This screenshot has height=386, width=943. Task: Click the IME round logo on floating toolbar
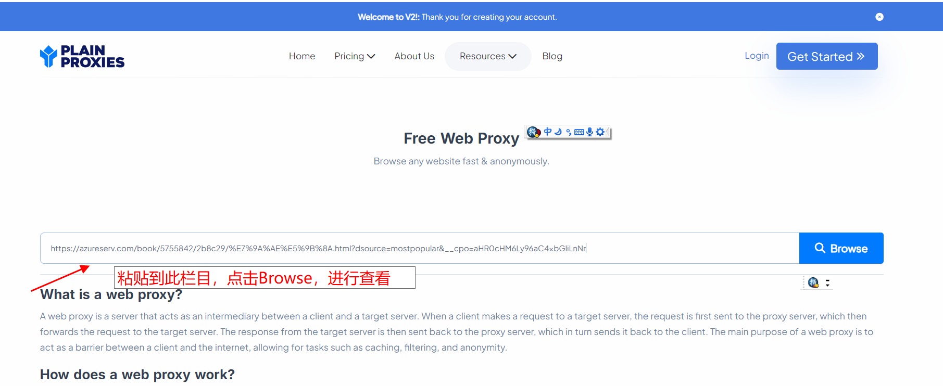(534, 132)
